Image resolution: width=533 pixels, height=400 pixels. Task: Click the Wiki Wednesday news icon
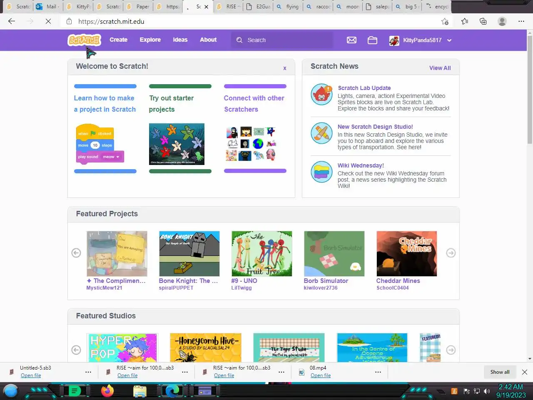coord(321,172)
